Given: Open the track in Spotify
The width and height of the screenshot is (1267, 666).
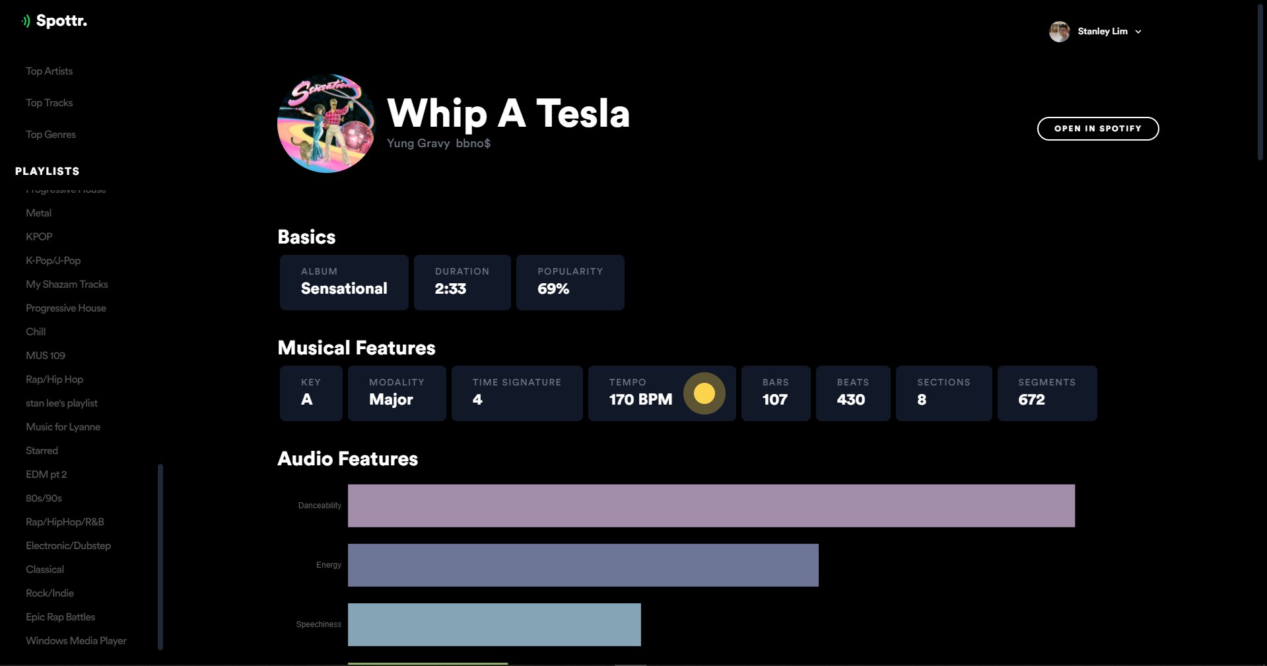Looking at the screenshot, I should tap(1097, 129).
